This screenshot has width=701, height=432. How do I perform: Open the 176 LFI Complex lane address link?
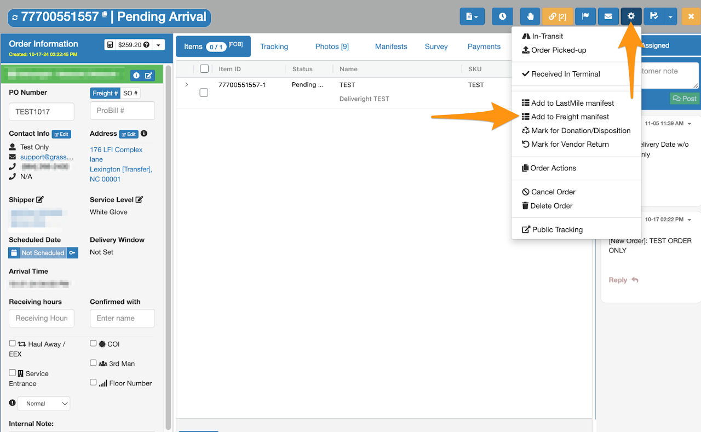[x=116, y=154]
